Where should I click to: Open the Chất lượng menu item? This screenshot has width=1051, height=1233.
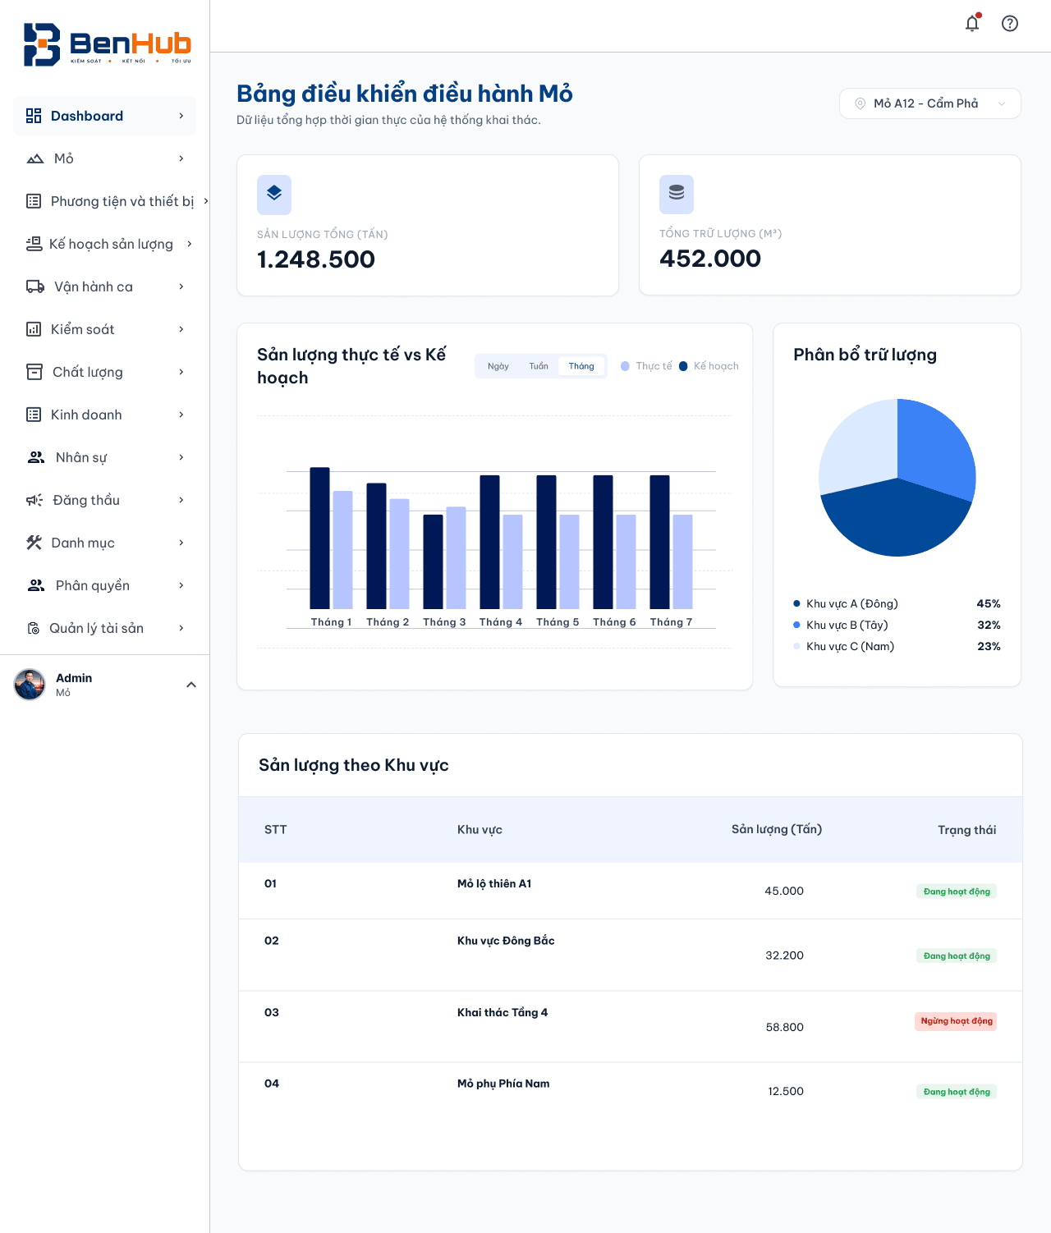(x=105, y=372)
